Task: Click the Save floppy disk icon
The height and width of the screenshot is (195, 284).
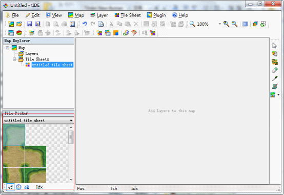Action: (x=29, y=24)
